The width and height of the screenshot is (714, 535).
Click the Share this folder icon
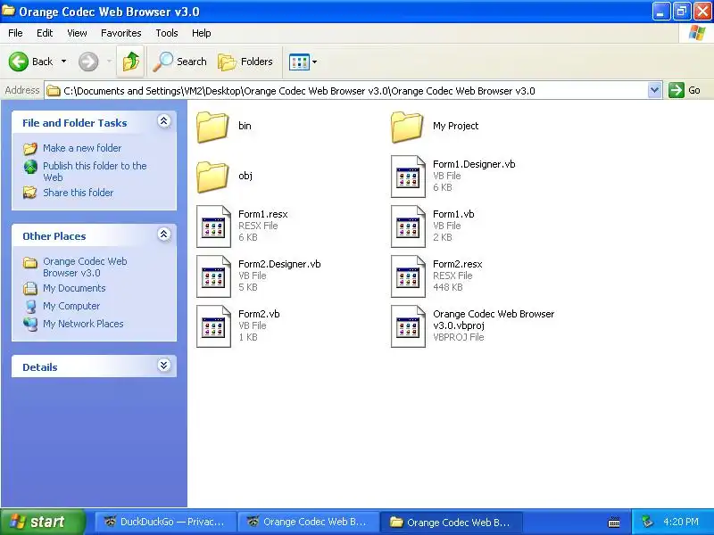pyautogui.click(x=30, y=193)
